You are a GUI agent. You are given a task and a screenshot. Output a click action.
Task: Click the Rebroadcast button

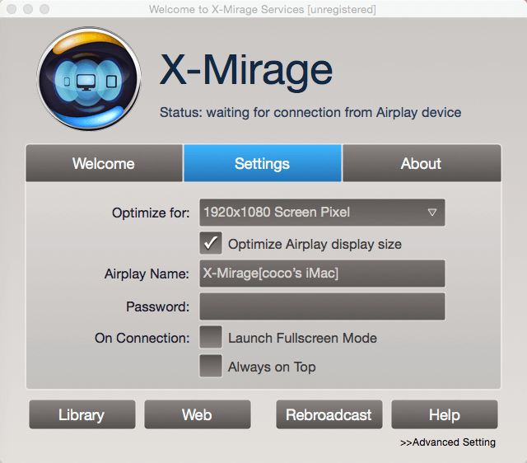pyautogui.click(x=329, y=414)
